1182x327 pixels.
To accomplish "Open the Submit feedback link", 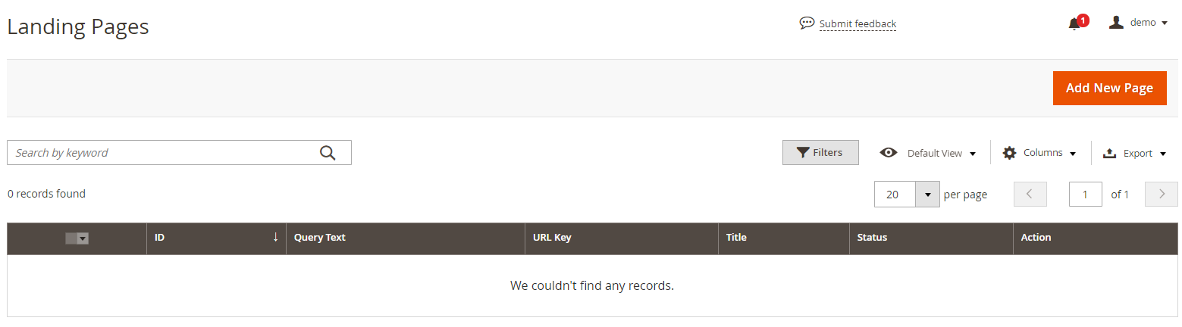I will (857, 24).
